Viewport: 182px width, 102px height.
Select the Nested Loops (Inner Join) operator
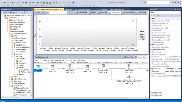(x=103, y=69)
